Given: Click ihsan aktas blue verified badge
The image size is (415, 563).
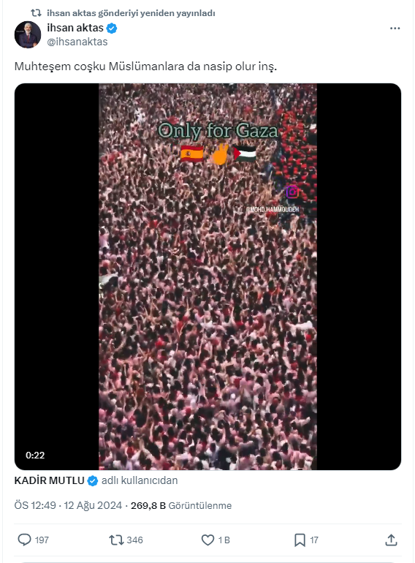Looking at the screenshot, I should (x=112, y=28).
